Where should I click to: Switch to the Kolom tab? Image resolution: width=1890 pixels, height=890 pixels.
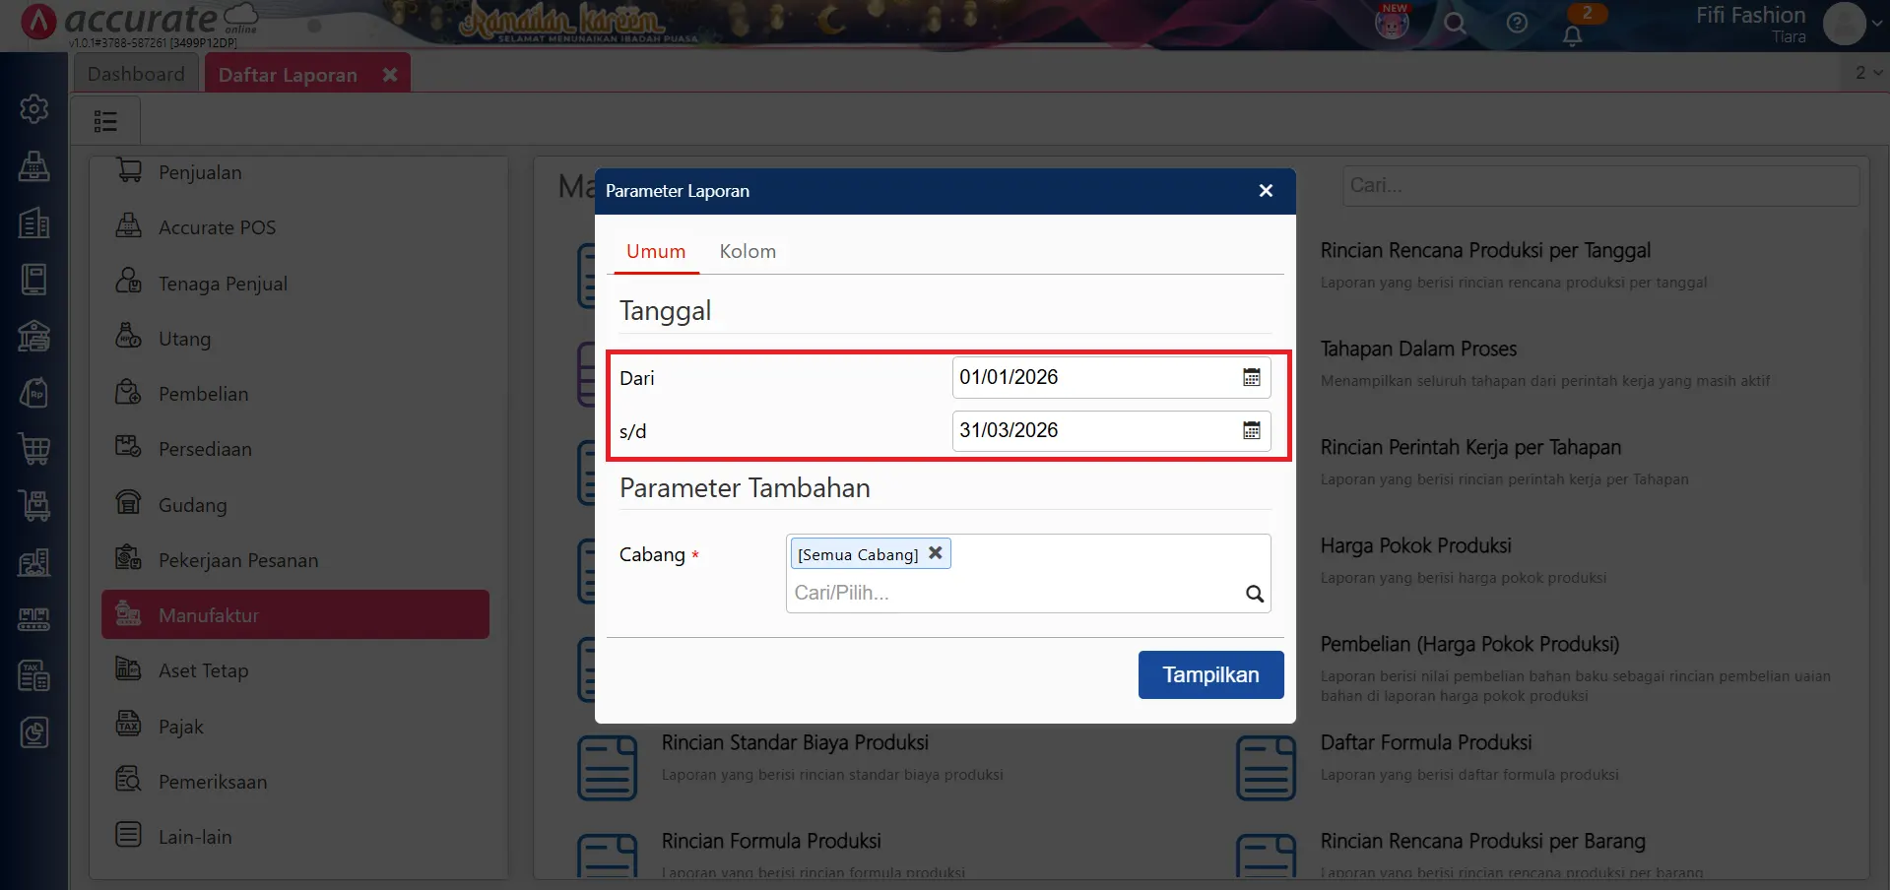click(x=748, y=251)
